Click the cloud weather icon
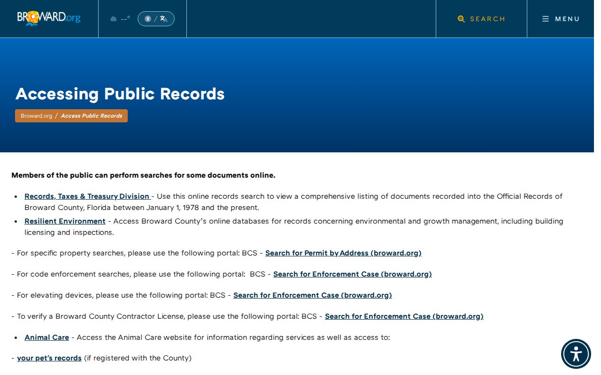601x375 pixels. (x=113, y=19)
